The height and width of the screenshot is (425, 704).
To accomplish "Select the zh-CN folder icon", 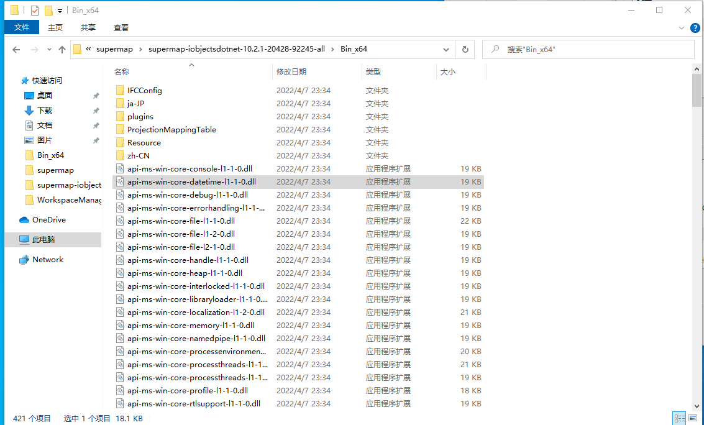I will click(119, 155).
